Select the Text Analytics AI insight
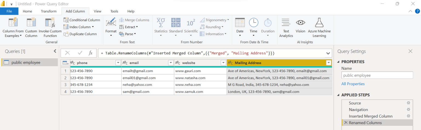Screen dimensions: 421x130 286,28
